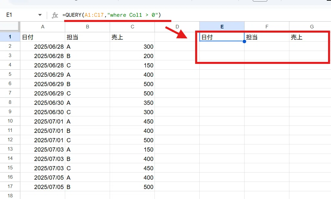This screenshot has width=331, height=199.
Task: Click the date 2025/07/03 in row 13
Action: pyautogui.click(x=43, y=149)
